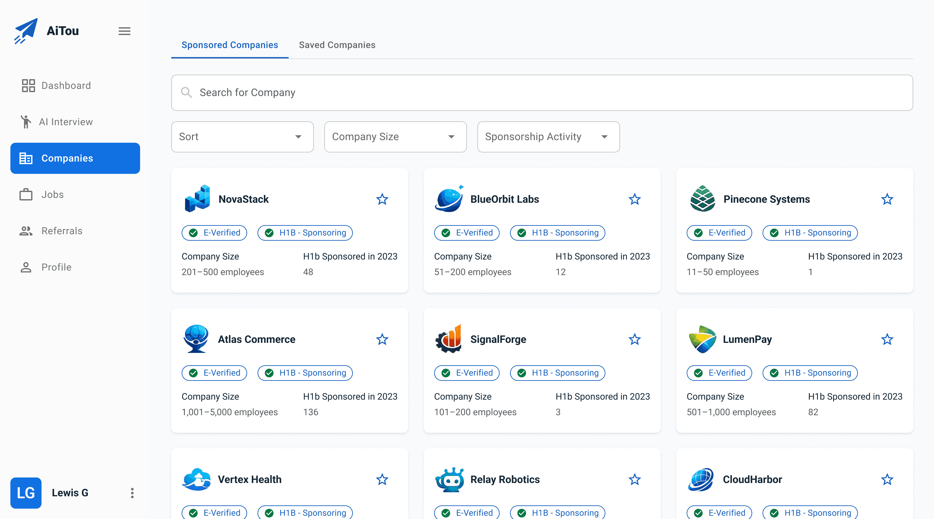Click Vertex Health cloud logo
Screen dimensions: 934x519
pos(196,479)
